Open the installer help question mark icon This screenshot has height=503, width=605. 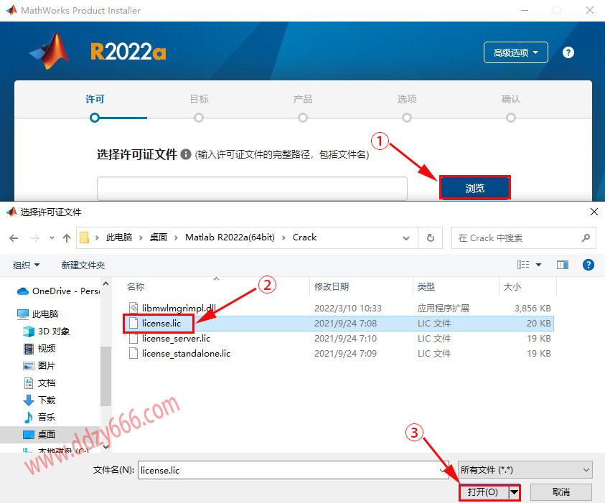coord(568,52)
